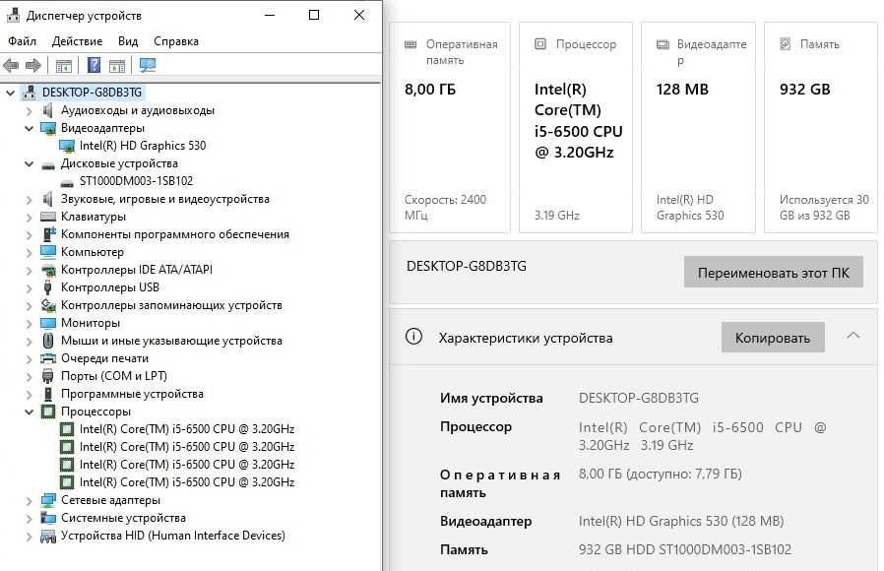Expand Компоненты программного обеспечения node
884x571 pixels.
[x=29, y=234]
